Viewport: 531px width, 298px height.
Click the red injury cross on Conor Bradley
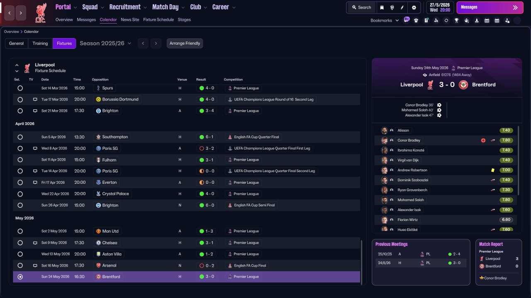point(483,140)
